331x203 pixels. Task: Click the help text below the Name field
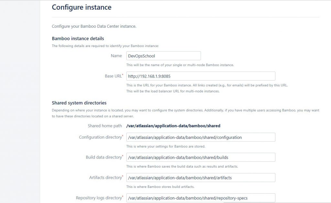[x=180, y=65]
